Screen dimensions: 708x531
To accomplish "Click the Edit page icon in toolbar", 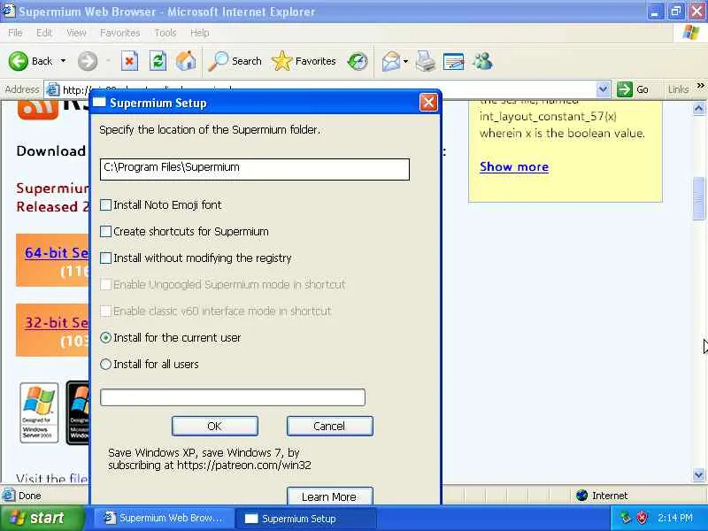I will [453, 61].
